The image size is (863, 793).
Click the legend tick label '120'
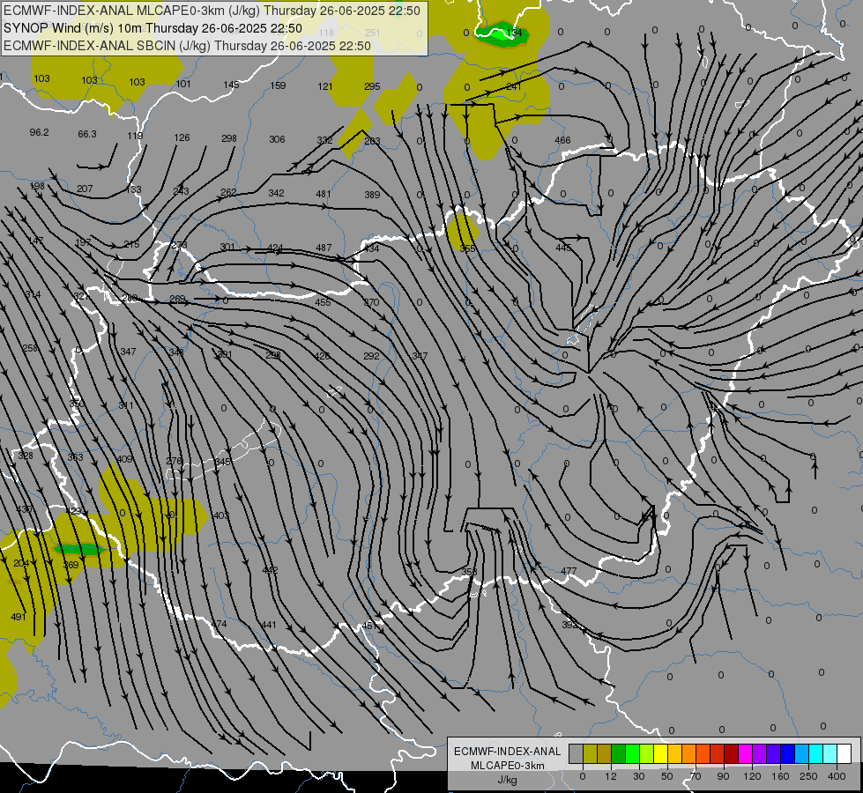coord(752,776)
